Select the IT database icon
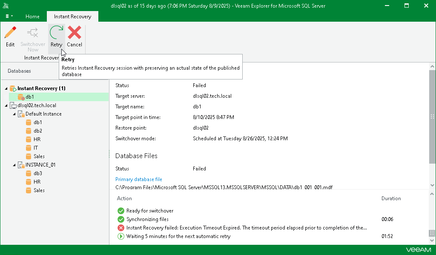 point(29,148)
